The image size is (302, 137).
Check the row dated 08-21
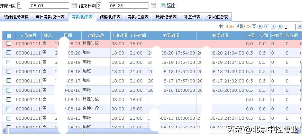(x=9, y=43)
